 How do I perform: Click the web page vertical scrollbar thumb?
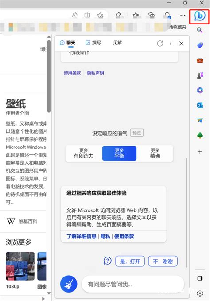tap(49, 76)
